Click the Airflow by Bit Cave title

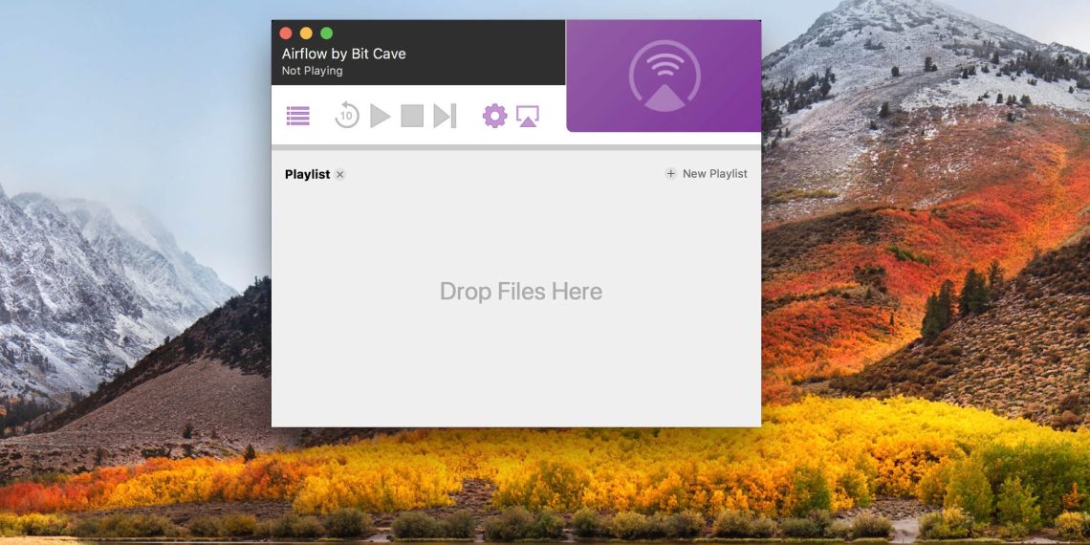pos(343,54)
